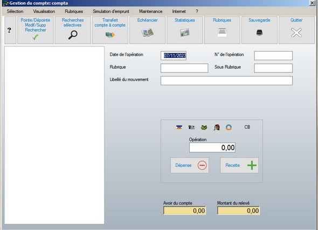Click the Recette plus button

[x=239, y=165]
